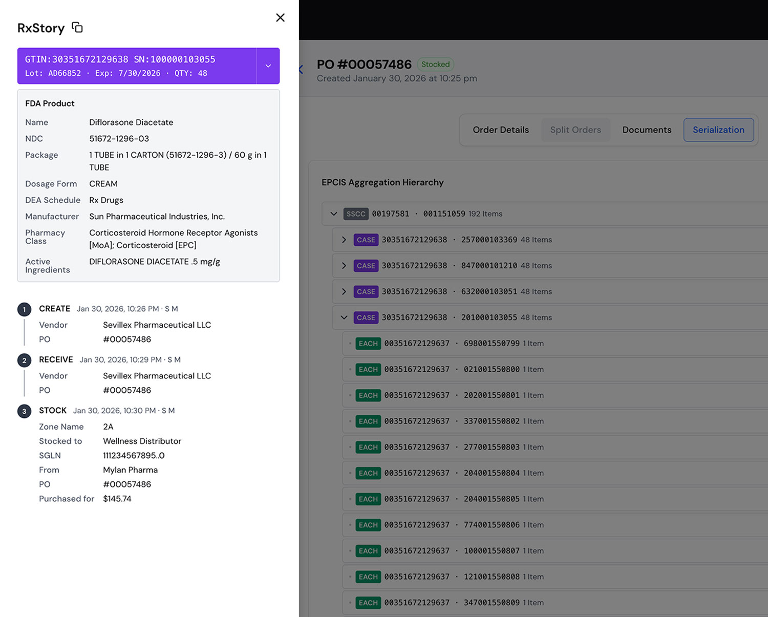Expand case 632000103051 in the hierarchy
The width and height of the screenshot is (768, 617).
click(344, 291)
